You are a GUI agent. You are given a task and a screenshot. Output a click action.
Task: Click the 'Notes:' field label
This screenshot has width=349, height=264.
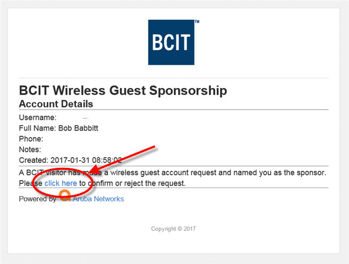tap(30, 150)
